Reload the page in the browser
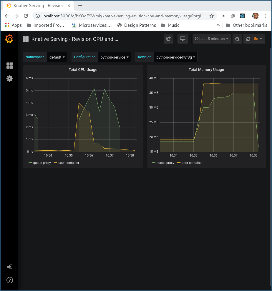The width and height of the screenshot is (272, 291). (x=26, y=16)
